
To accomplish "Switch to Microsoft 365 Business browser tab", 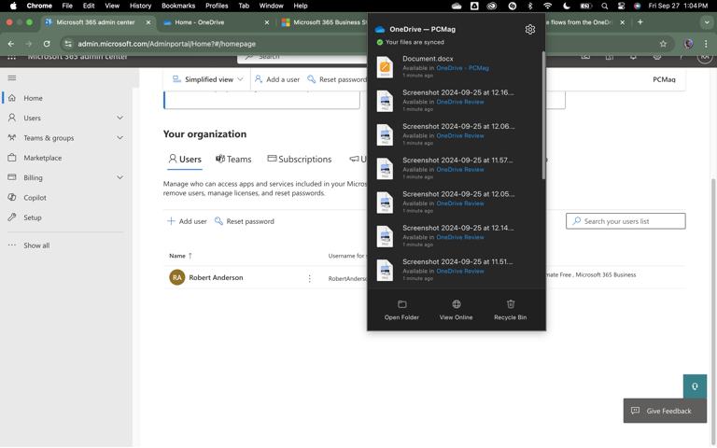I will pos(324,22).
